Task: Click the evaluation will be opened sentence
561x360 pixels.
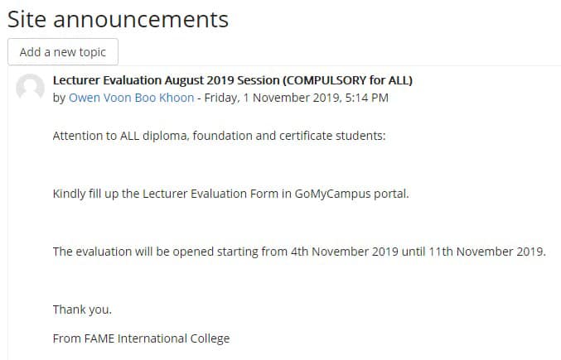Action: pyautogui.click(x=299, y=252)
